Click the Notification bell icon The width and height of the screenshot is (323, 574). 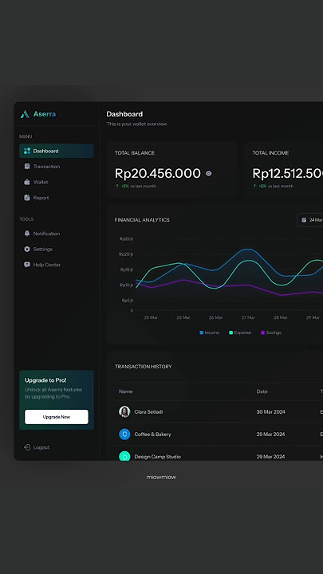(27, 234)
